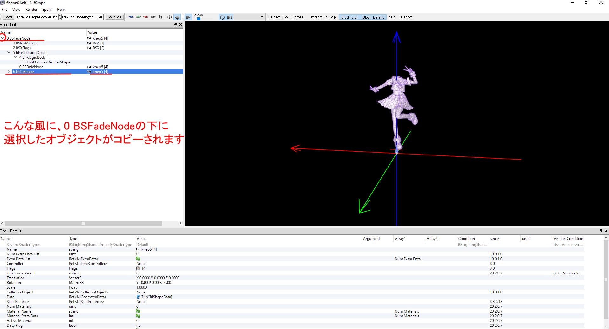Start animation playback
This screenshot has width=609, height=329.
pos(188,17)
